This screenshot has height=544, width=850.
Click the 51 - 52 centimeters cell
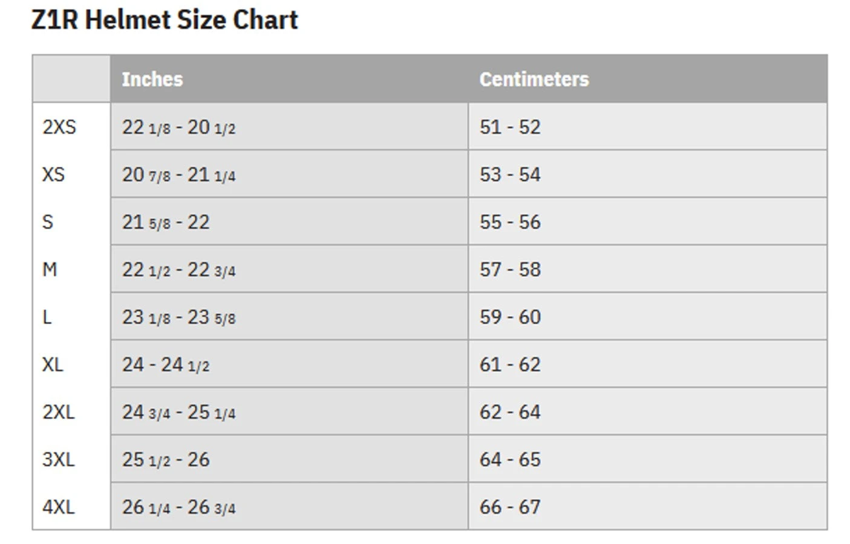click(x=510, y=127)
